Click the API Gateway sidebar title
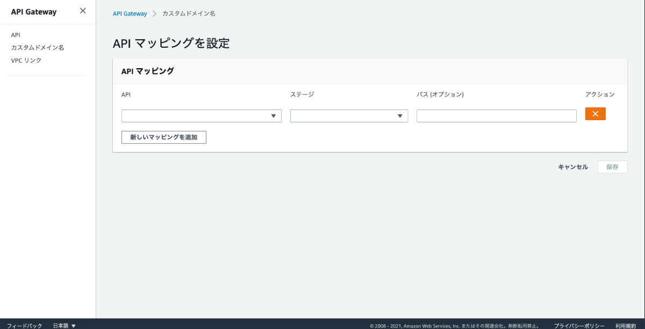 coord(33,12)
